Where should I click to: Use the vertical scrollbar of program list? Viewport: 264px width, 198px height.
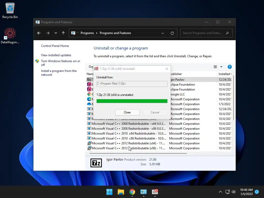tap(233, 98)
